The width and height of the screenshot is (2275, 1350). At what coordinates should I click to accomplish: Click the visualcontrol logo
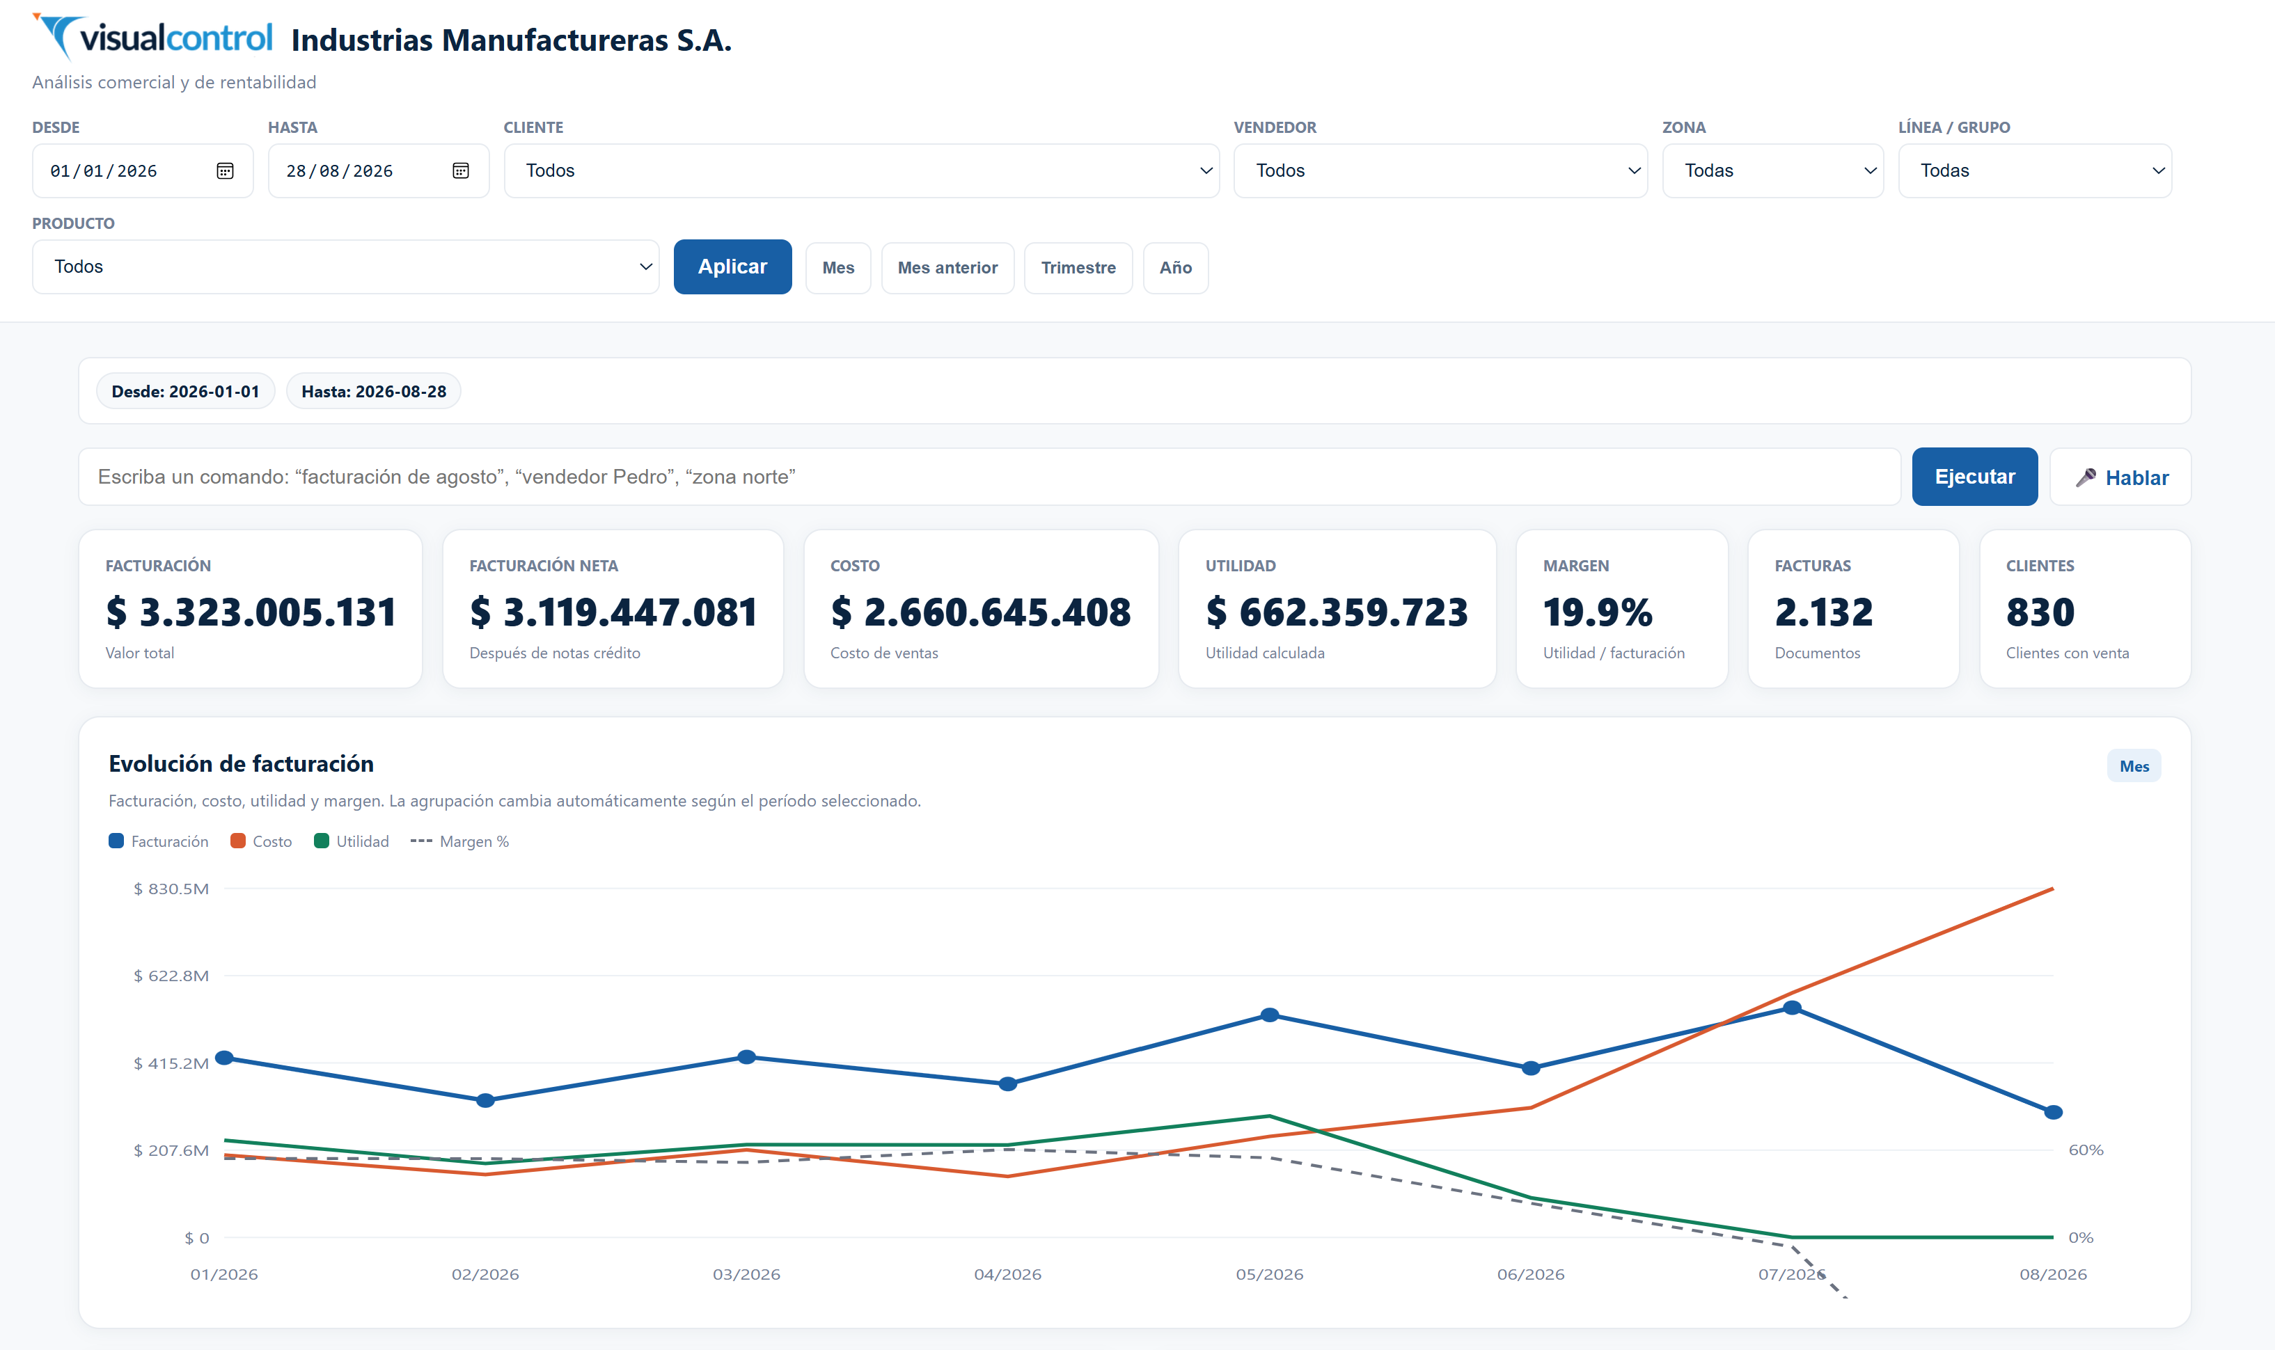(x=153, y=38)
